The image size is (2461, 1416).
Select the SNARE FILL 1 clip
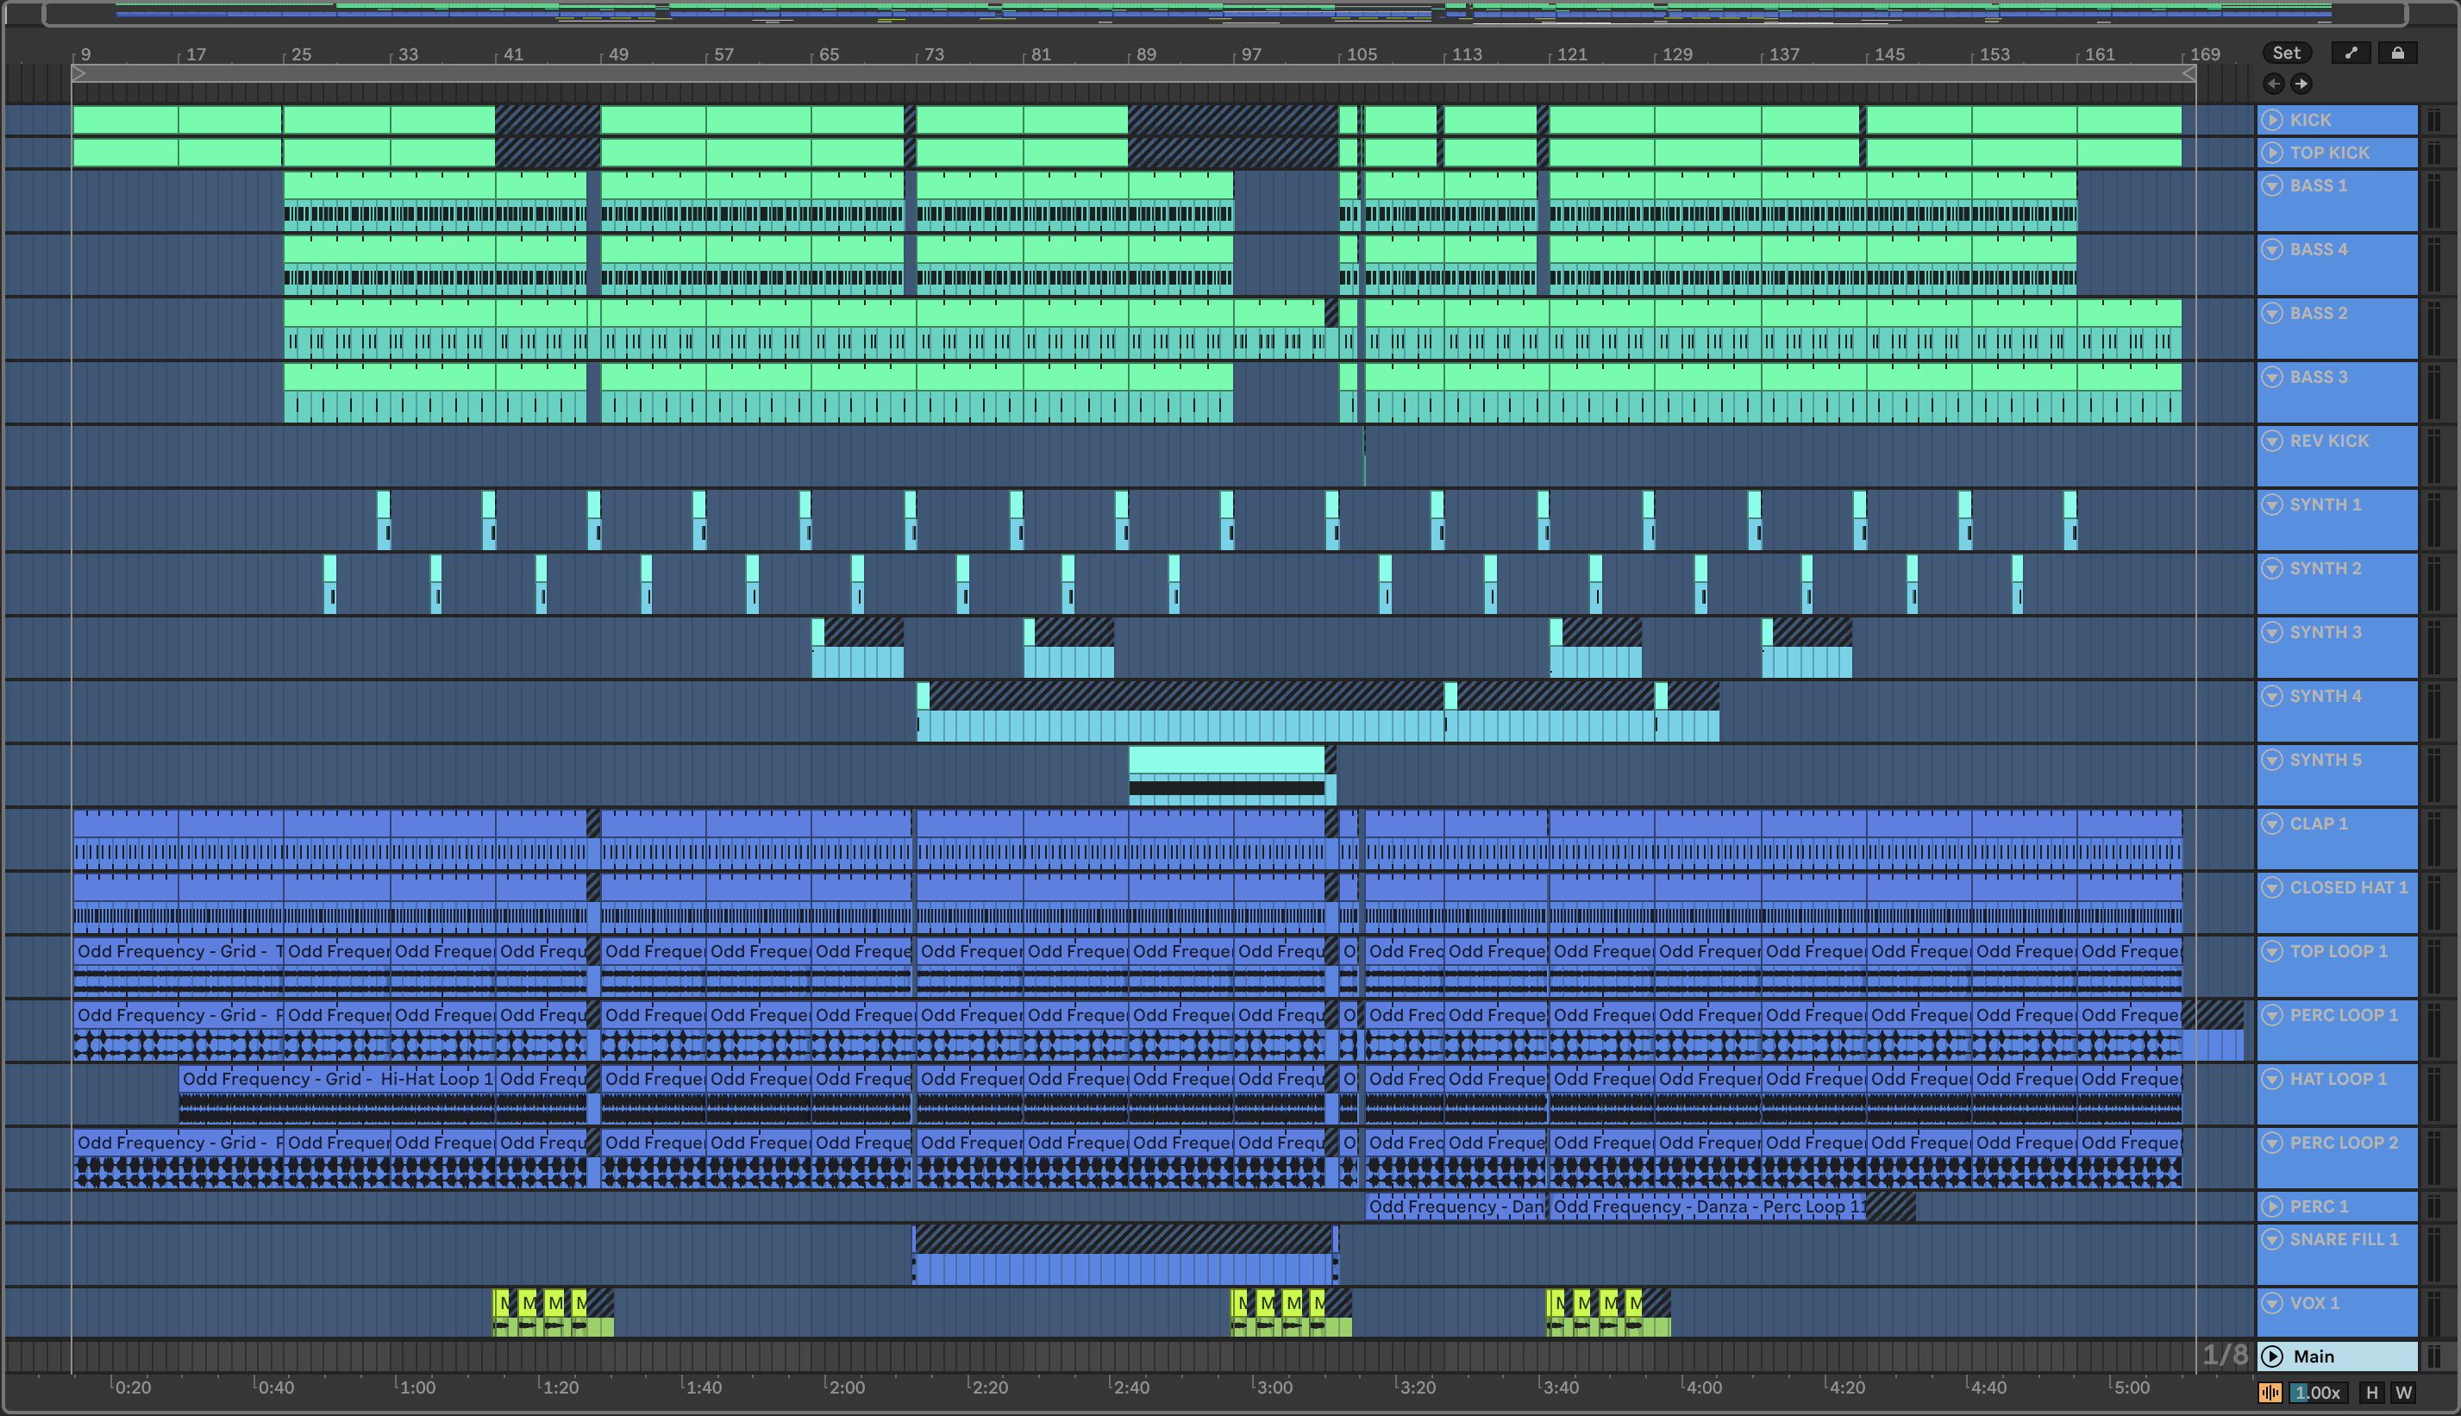click(x=1125, y=1255)
